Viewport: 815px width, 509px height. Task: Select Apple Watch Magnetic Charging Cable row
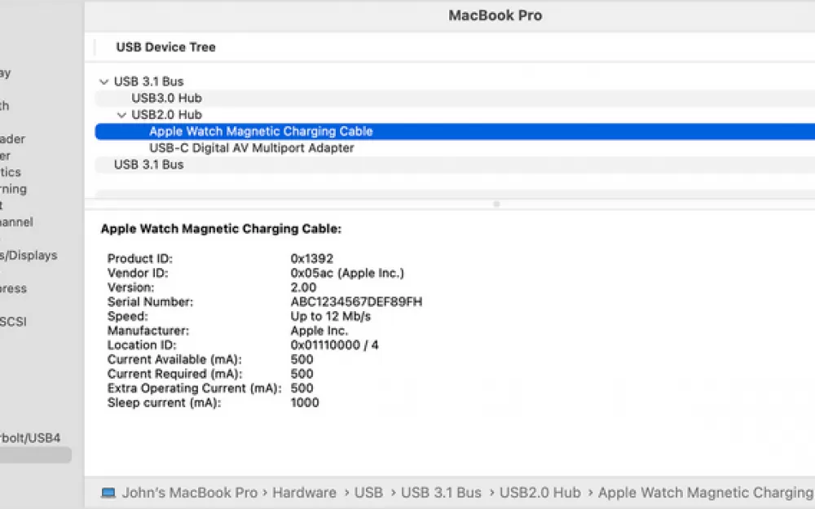[x=455, y=131]
